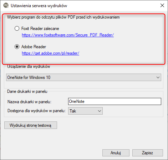Screen dimensions: 168x160
Task: Click the arrow on the Tak combo box
Action: tap(100, 111)
